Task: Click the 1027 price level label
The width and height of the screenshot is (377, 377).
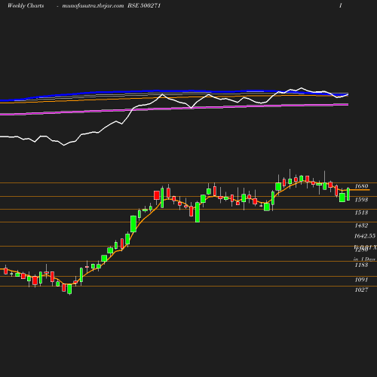Action: [361, 290]
